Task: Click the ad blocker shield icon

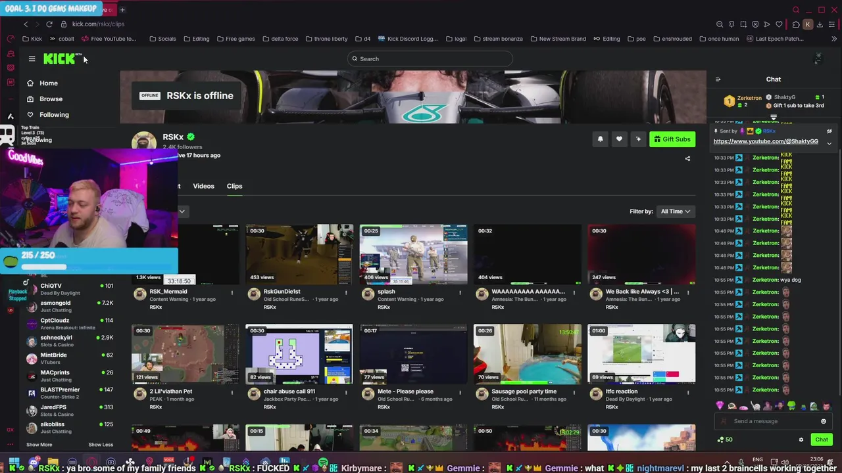Action: tap(755, 24)
